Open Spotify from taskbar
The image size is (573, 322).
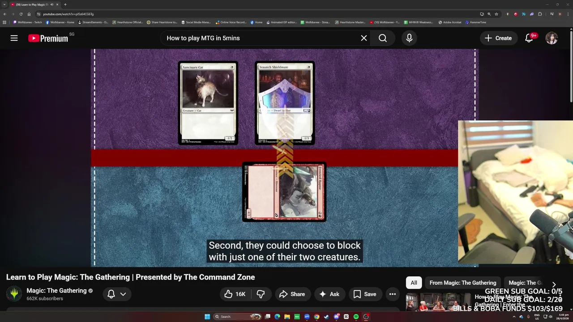(356, 317)
